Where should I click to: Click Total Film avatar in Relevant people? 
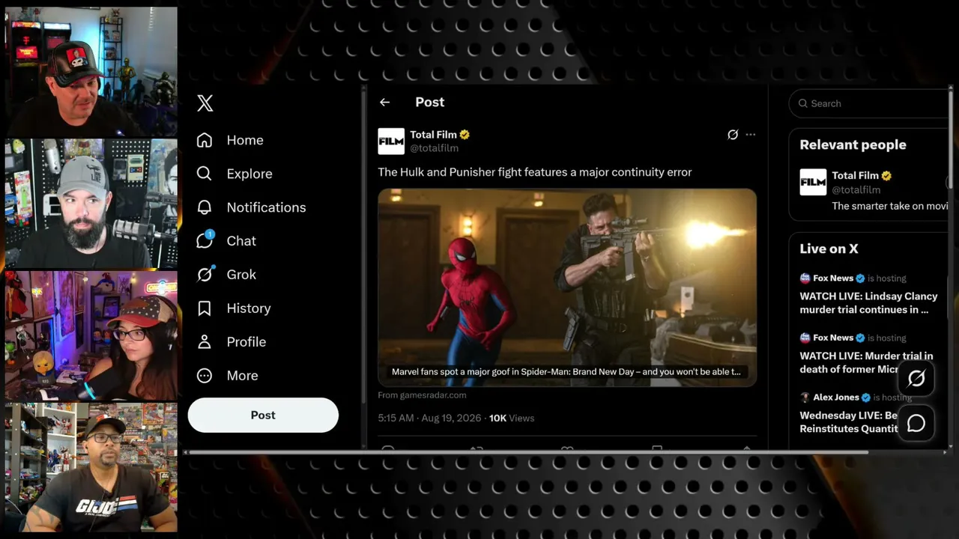(813, 183)
